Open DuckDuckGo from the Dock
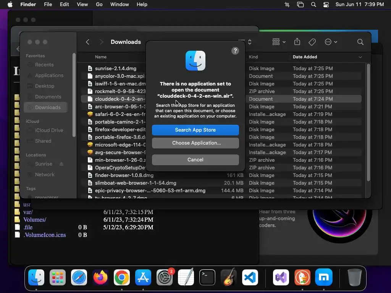The image size is (391, 293). (302, 277)
